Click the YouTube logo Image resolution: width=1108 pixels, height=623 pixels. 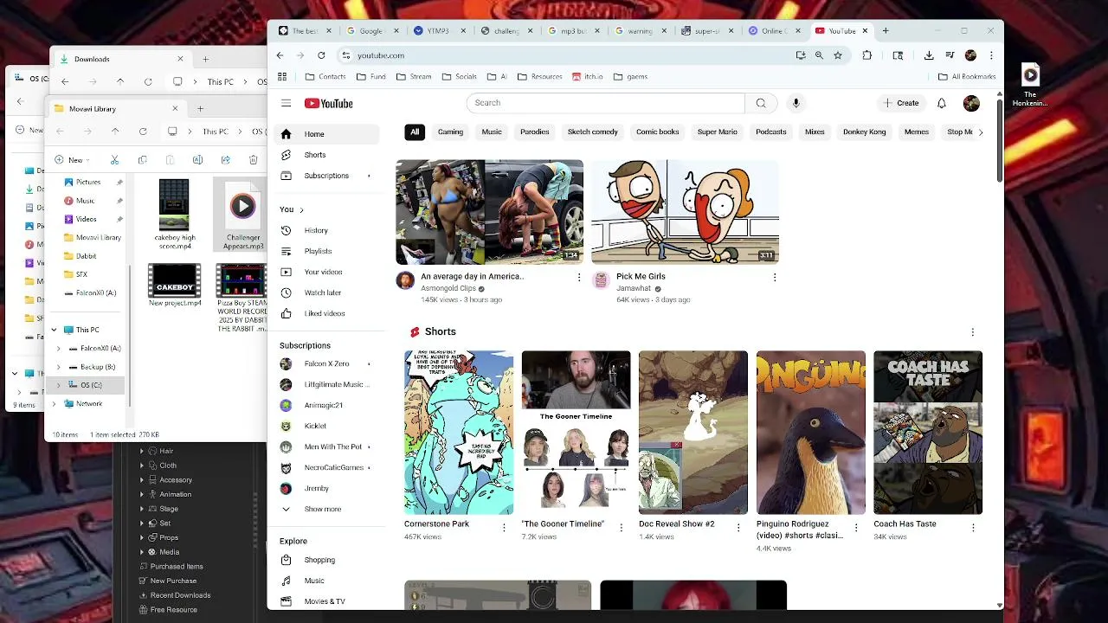328,103
